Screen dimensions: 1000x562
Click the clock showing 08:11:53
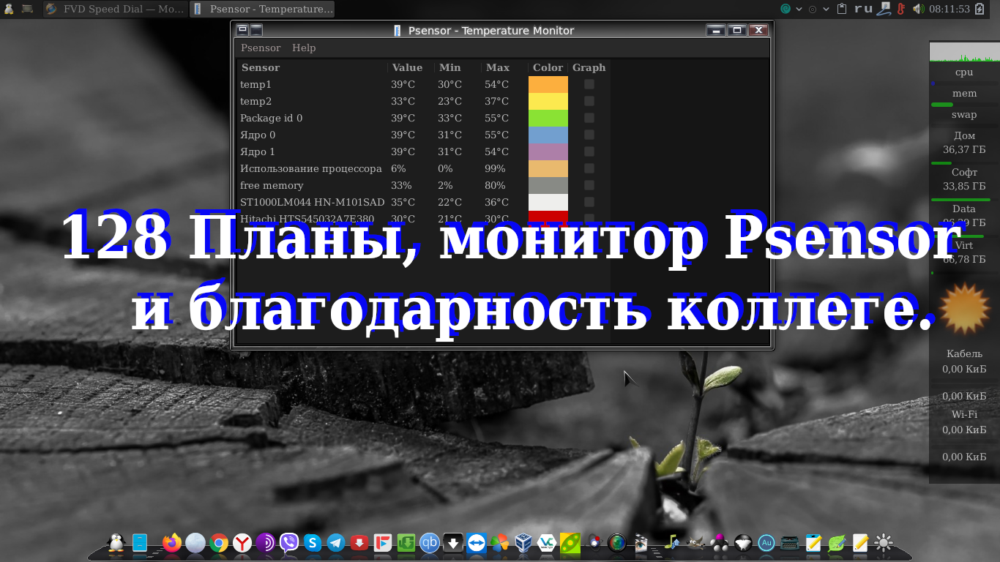[949, 9]
